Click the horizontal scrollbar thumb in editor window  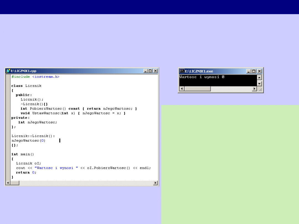click(x=15, y=183)
